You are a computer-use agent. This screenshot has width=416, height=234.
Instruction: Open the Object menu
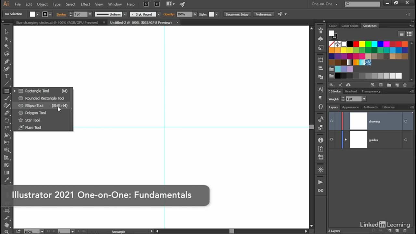[x=42, y=4]
